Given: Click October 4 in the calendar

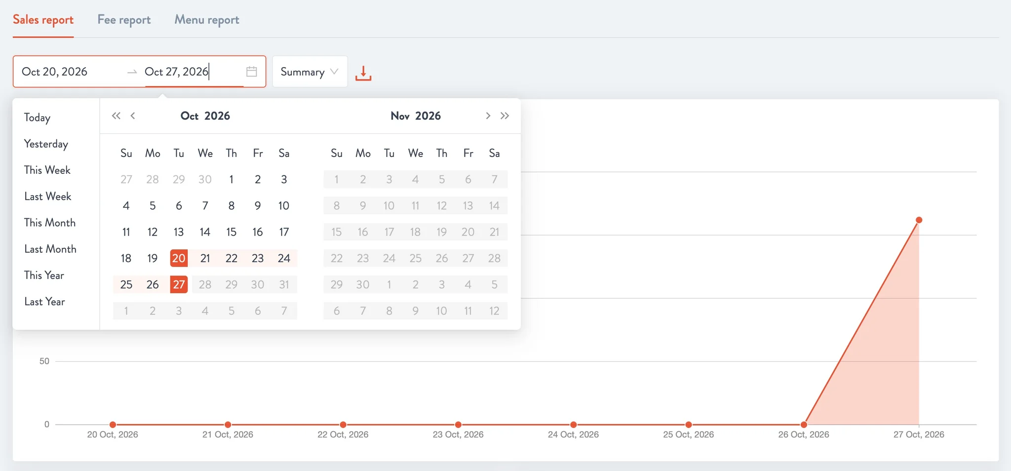Looking at the screenshot, I should coord(126,206).
